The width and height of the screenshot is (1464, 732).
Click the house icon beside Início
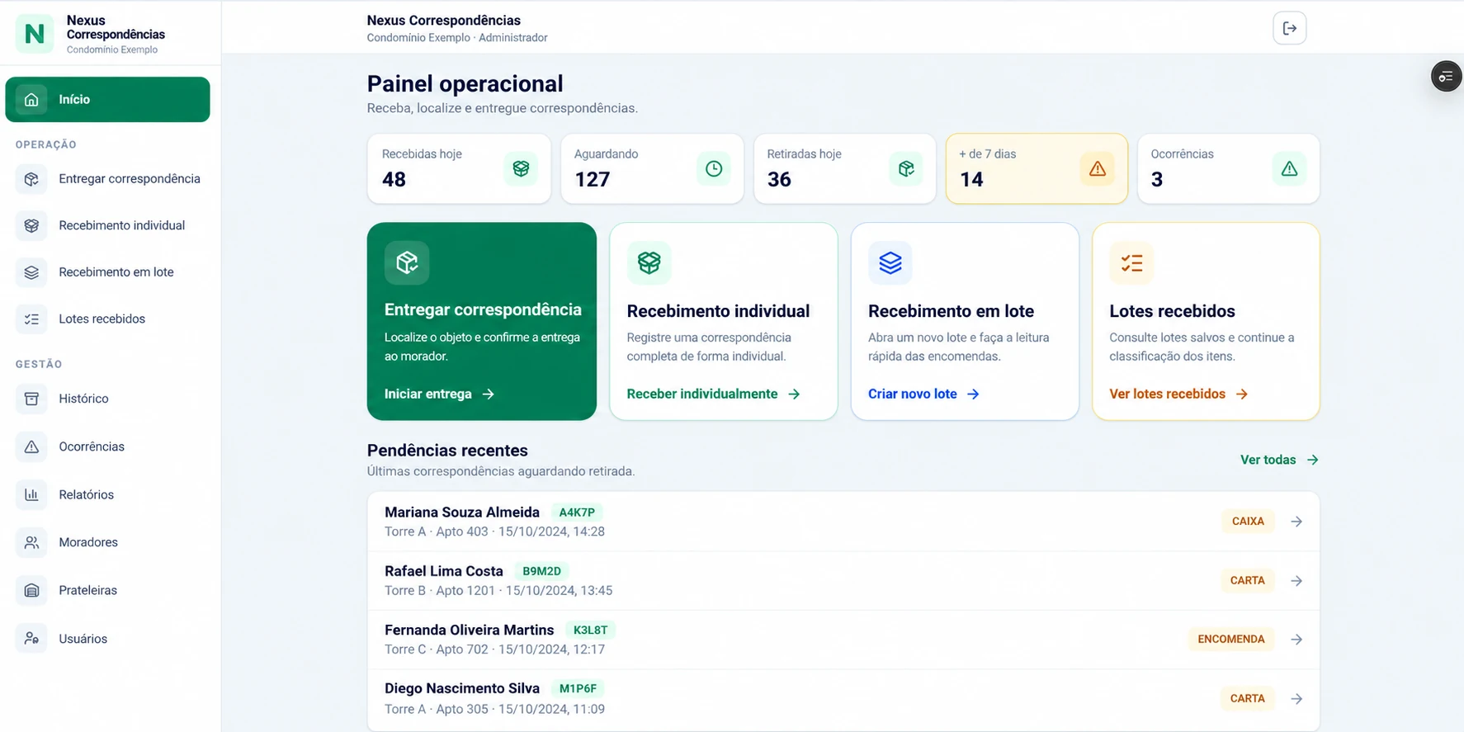tap(31, 99)
